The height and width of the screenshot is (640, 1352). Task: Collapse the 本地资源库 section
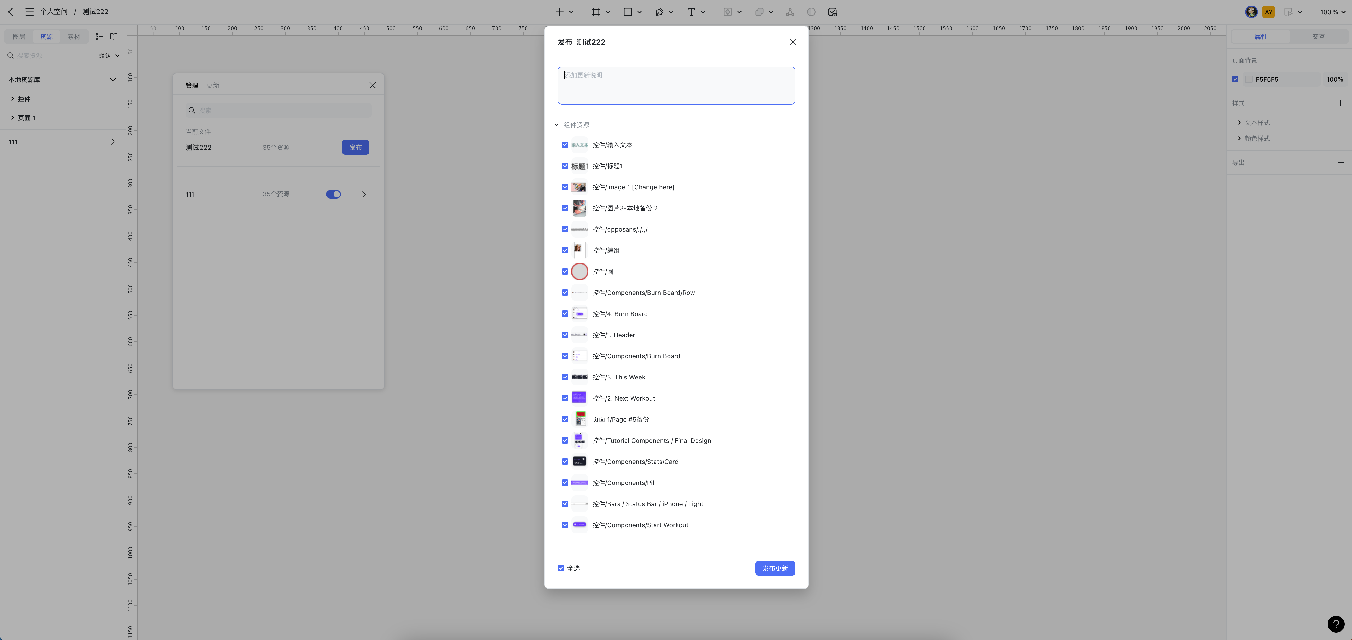point(113,80)
